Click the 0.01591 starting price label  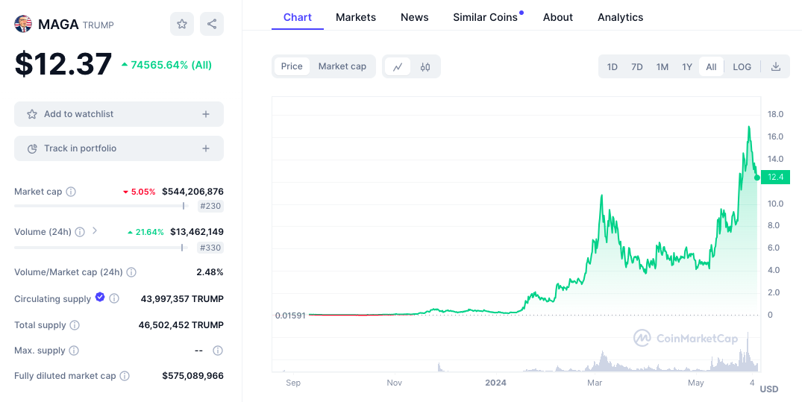point(290,315)
